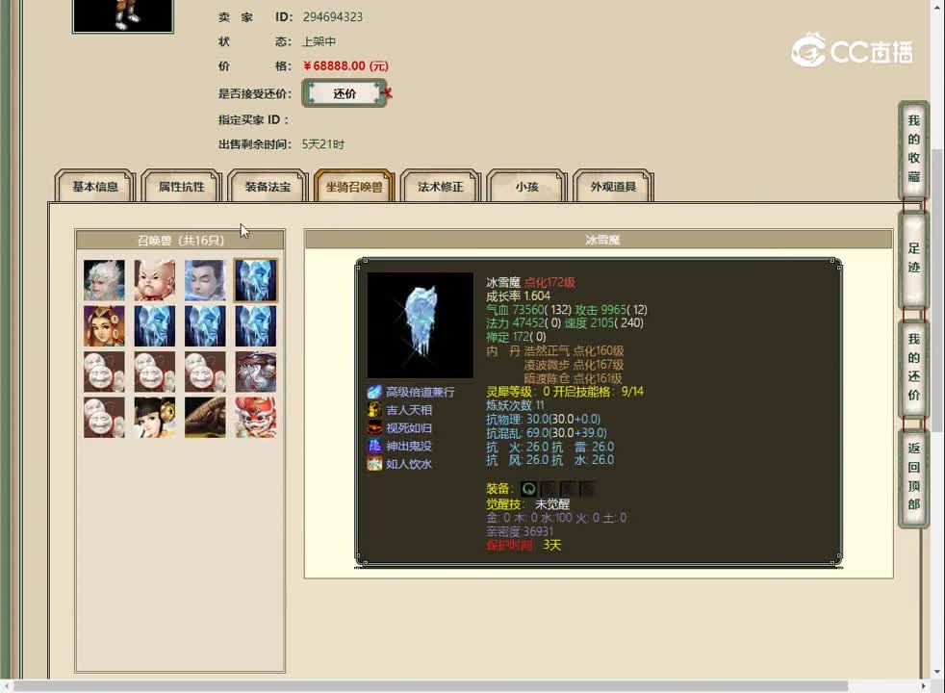The image size is (945, 693).
Task: Click the 召唤兽 (共16只) panel header
Action: (180, 241)
